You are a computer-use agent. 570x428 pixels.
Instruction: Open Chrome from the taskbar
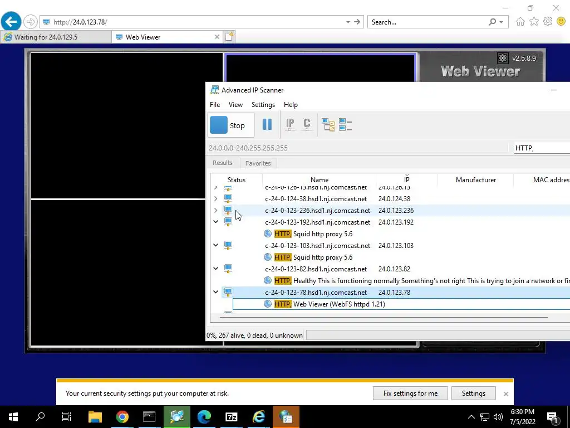coord(122,417)
